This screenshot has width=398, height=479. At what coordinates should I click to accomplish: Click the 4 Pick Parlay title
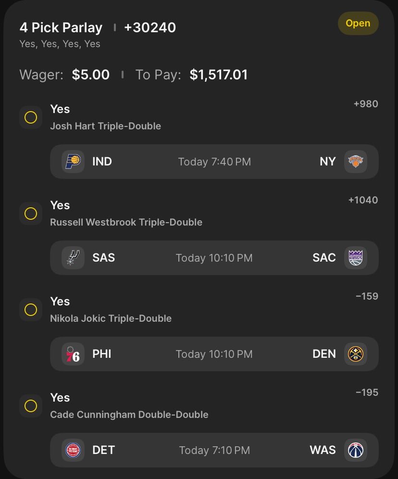click(x=61, y=28)
